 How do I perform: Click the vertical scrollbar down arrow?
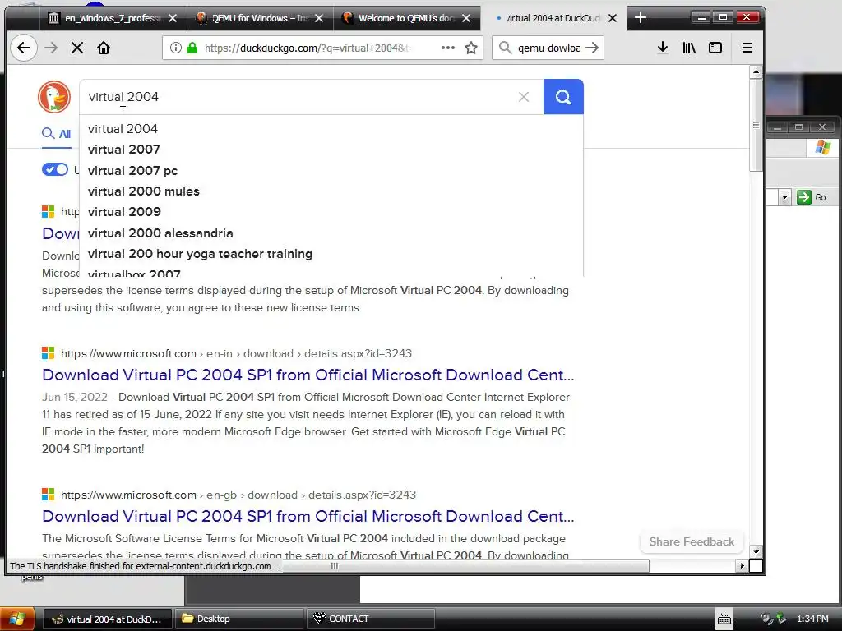756,551
